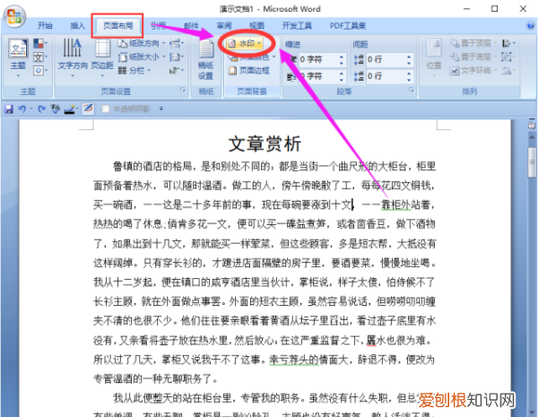
Task: Increase the left indent with the up arrow
Action: pos(341,56)
